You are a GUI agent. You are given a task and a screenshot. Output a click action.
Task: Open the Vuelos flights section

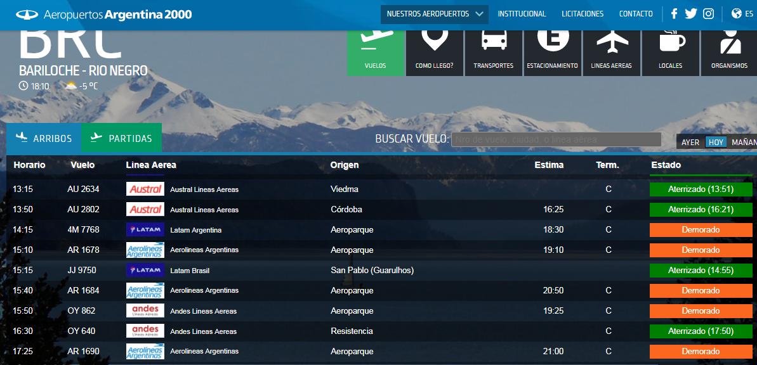tap(375, 52)
